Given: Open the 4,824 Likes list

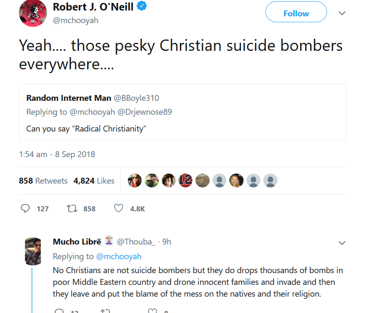Looking at the screenshot, I should [x=94, y=181].
